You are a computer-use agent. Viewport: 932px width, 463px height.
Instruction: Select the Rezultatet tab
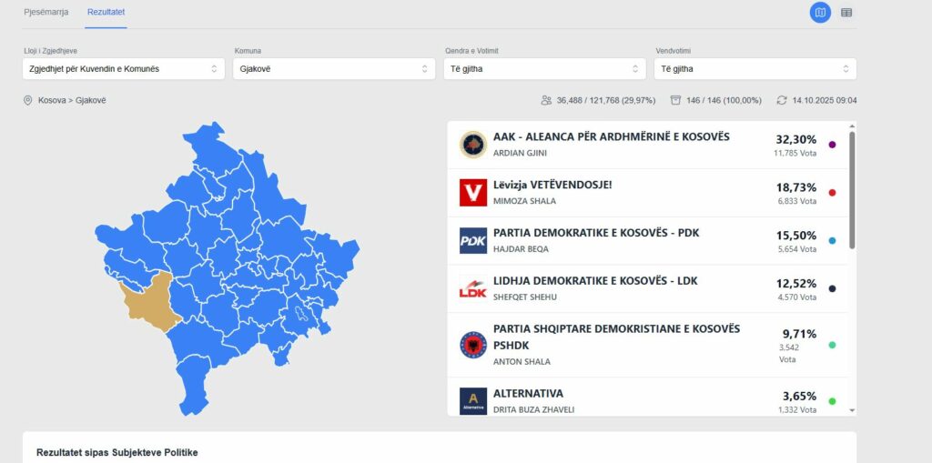click(x=106, y=13)
